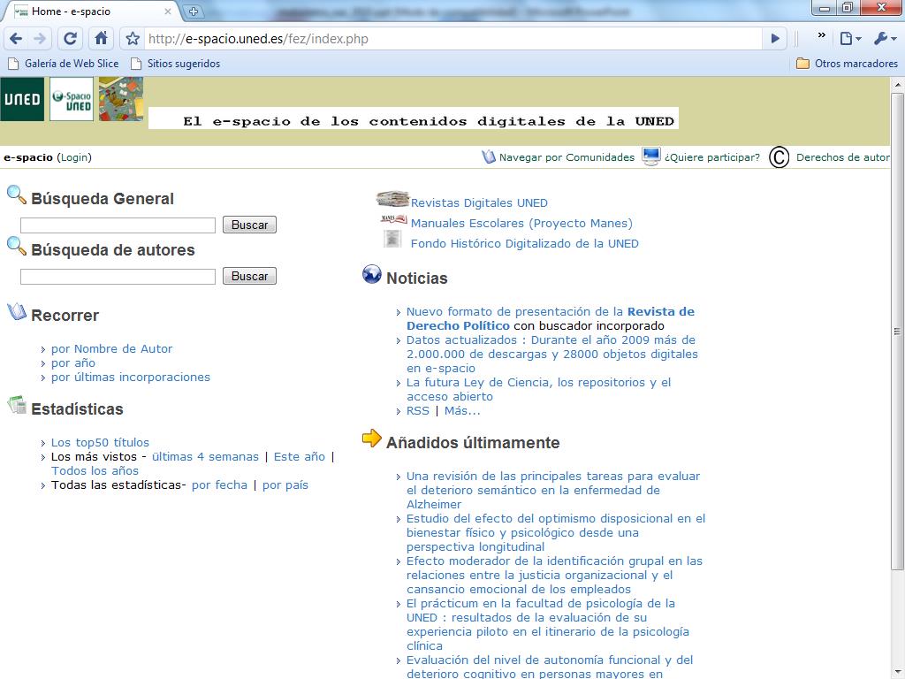Click Buscar button under Búsqueda General

tap(249, 225)
